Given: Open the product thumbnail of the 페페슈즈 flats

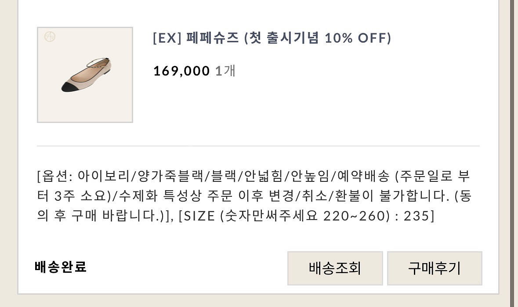Looking at the screenshot, I should (85, 75).
